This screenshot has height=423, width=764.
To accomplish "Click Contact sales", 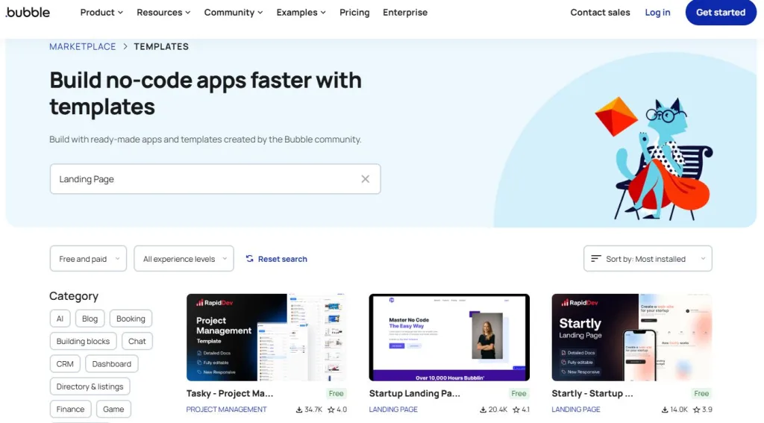I will point(600,12).
